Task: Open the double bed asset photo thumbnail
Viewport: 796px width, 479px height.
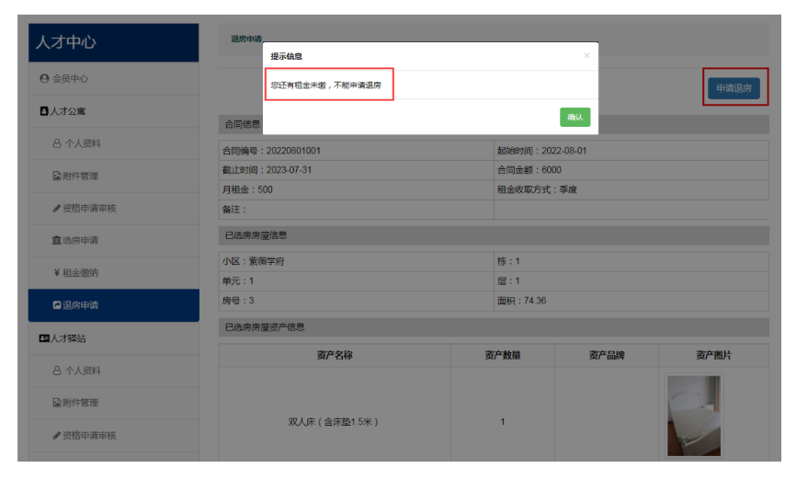Action: [x=694, y=416]
